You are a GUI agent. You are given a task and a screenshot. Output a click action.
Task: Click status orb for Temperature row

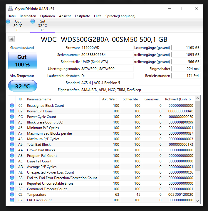tap(12, 194)
